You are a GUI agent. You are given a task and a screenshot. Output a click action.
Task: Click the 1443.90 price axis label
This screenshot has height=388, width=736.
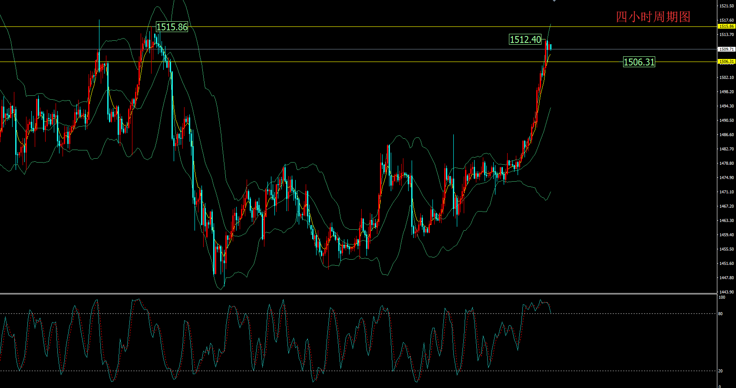(x=726, y=292)
